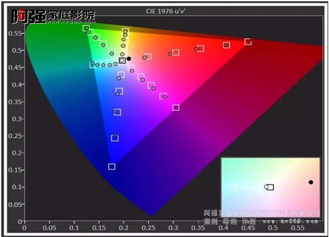The image size is (329, 237).
Task: Click the faint white square in inset panel
Action: point(233,187)
